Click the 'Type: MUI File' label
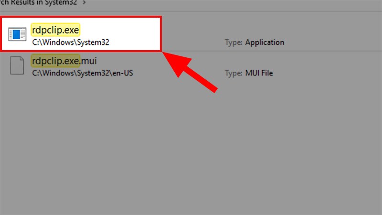 pyautogui.click(x=249, y=73)
